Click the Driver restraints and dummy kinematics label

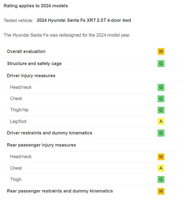click(49, 133)
